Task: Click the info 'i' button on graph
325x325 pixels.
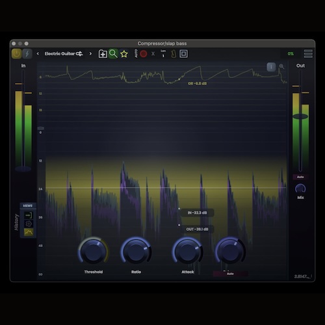Action: pyautogui.click(x=271, y=67)
